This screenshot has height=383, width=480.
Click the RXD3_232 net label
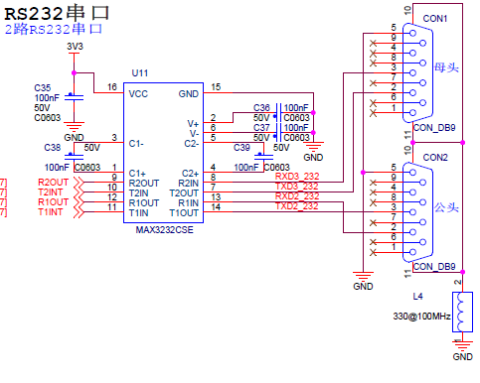click(x=297, y=177)
